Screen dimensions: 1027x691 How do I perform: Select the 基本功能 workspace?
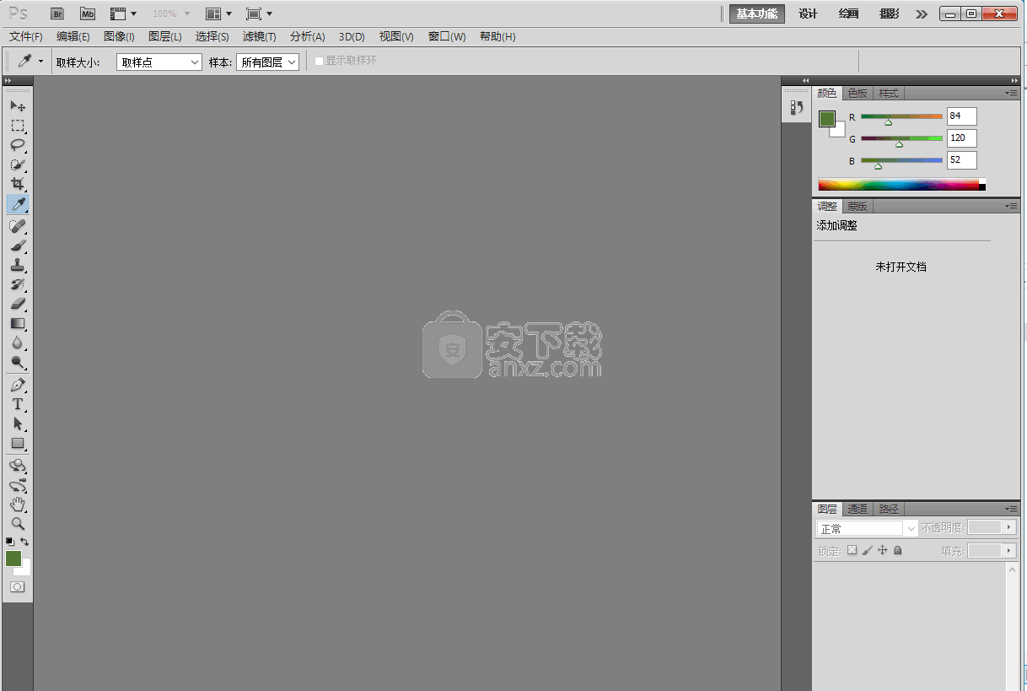pyautogui.click(x=756, y=13)
